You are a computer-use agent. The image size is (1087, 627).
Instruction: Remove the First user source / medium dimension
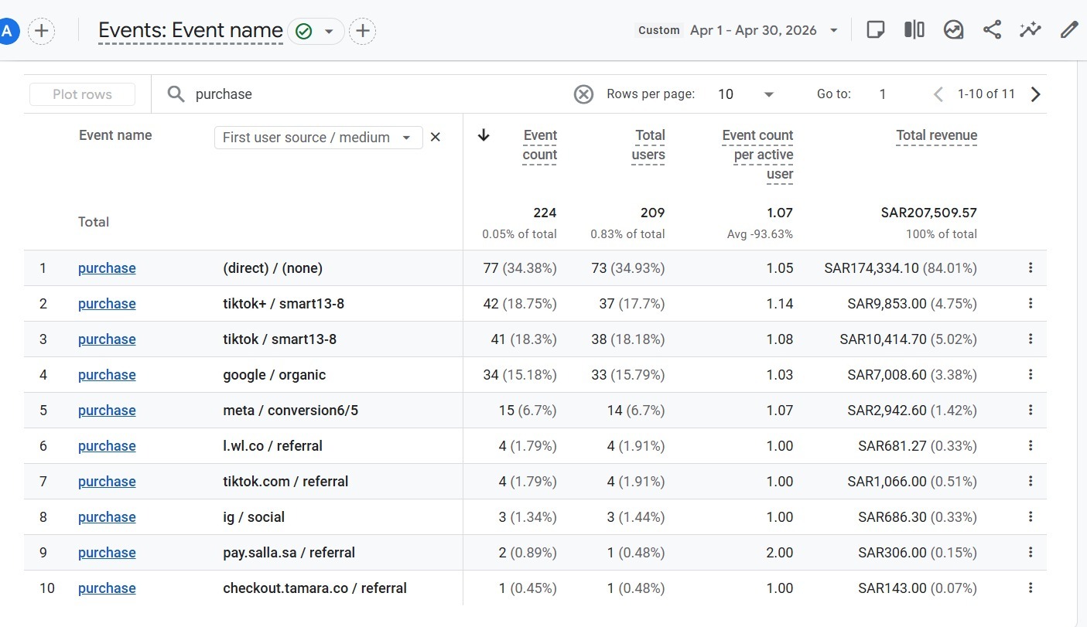point(436,137)
